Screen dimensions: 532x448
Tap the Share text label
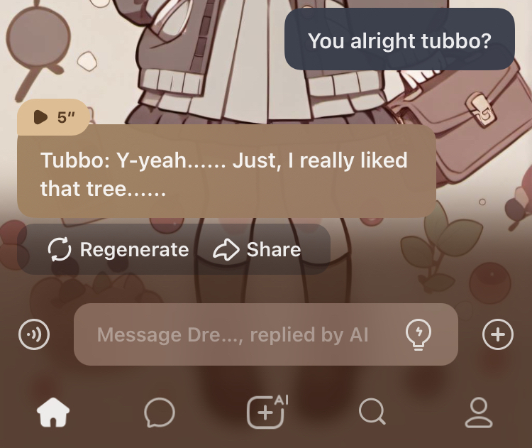pyautogui.click(x=274, y=250)
